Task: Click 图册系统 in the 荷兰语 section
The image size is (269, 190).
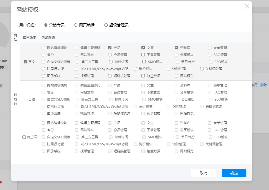Action: [x=43, y=151]
